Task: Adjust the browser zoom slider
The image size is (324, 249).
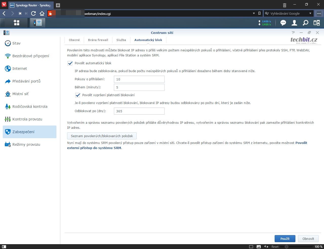Action: pyautogui.click(x=286, y=246)
